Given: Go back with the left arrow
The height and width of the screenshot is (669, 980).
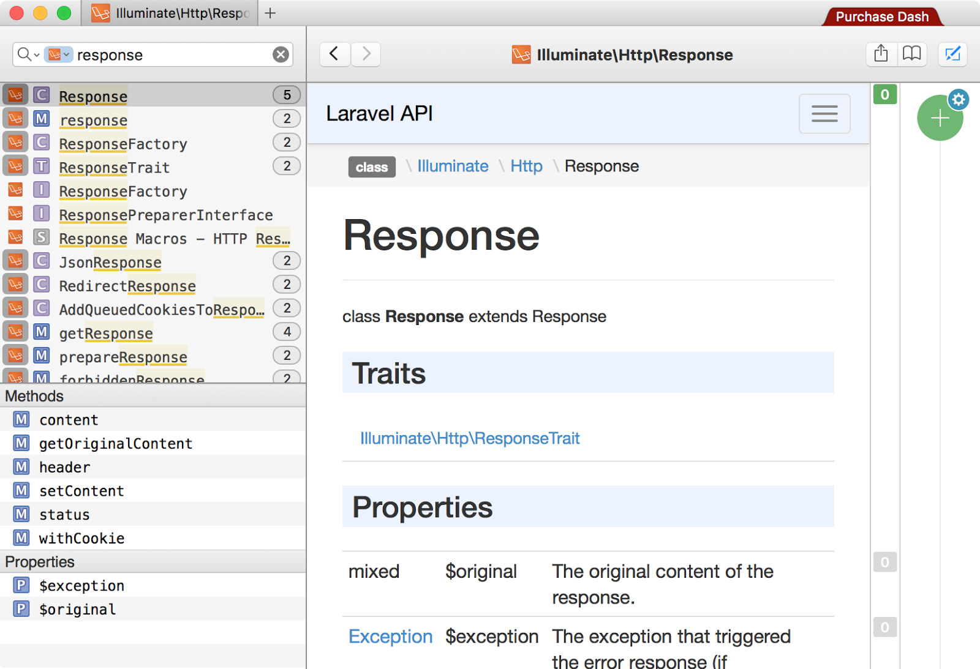Looking at the screenshot, I should click(334, 54).
